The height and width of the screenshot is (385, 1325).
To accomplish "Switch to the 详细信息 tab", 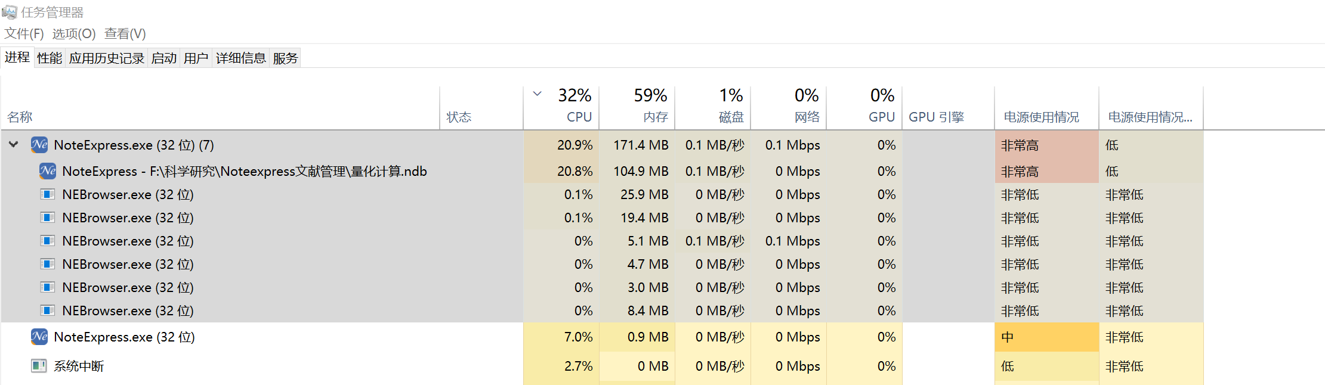I will click(240, 58).
